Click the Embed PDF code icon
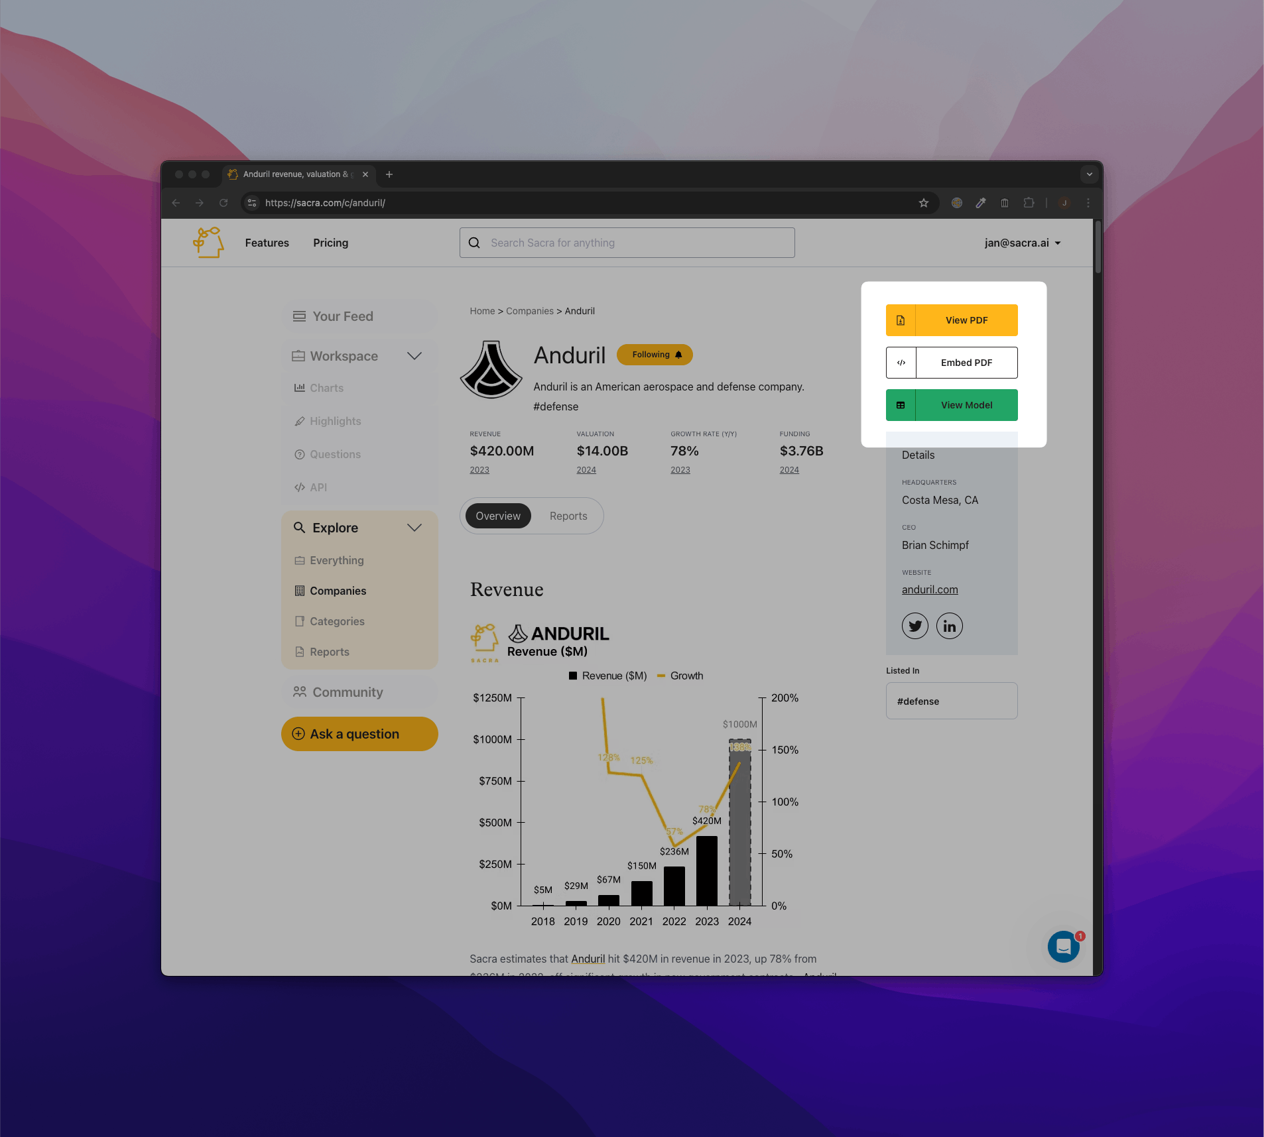 (901, 363)
